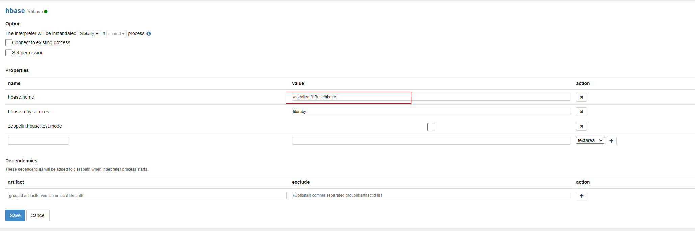Focus the hbase.ruby.sources value input
Screen dimensions: 695x231
pos(431,112)
